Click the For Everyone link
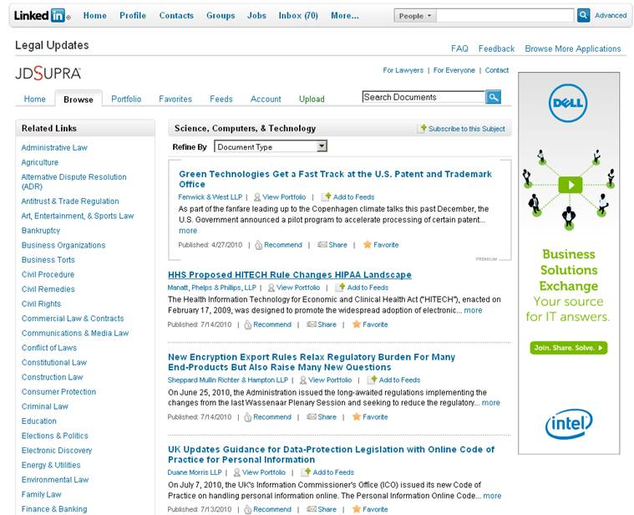 pos(454,70)
